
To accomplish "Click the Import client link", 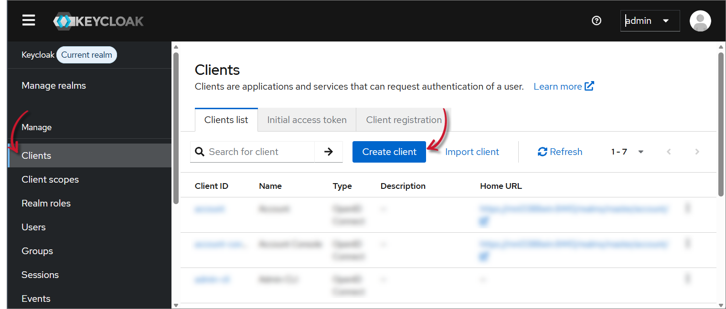I will click(x=472, y=152).
